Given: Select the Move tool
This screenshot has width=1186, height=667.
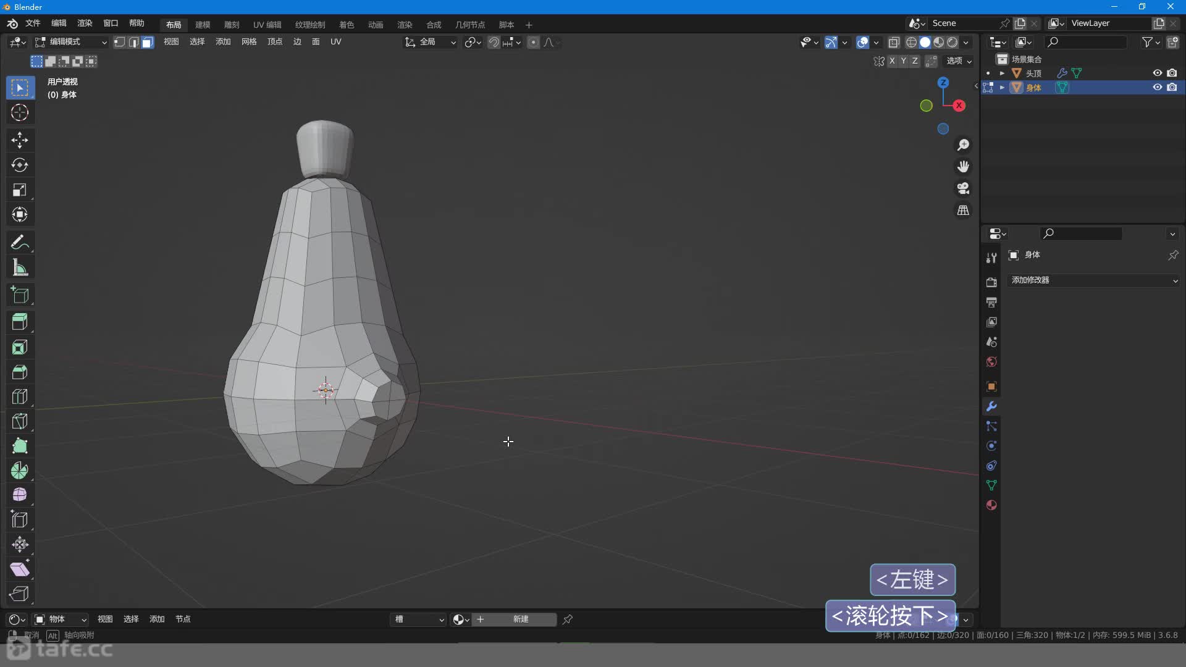Looking at the screenshot, I should [x=20, y=140].
